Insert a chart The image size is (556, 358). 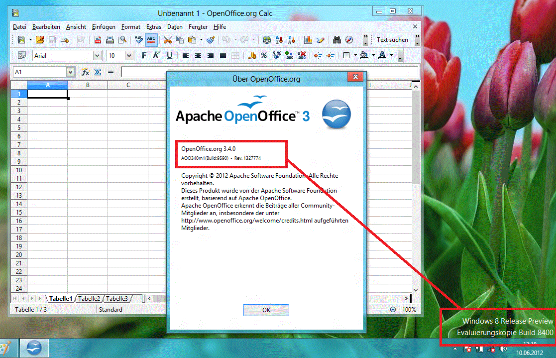pyautogui.click(x=308, y=40)
